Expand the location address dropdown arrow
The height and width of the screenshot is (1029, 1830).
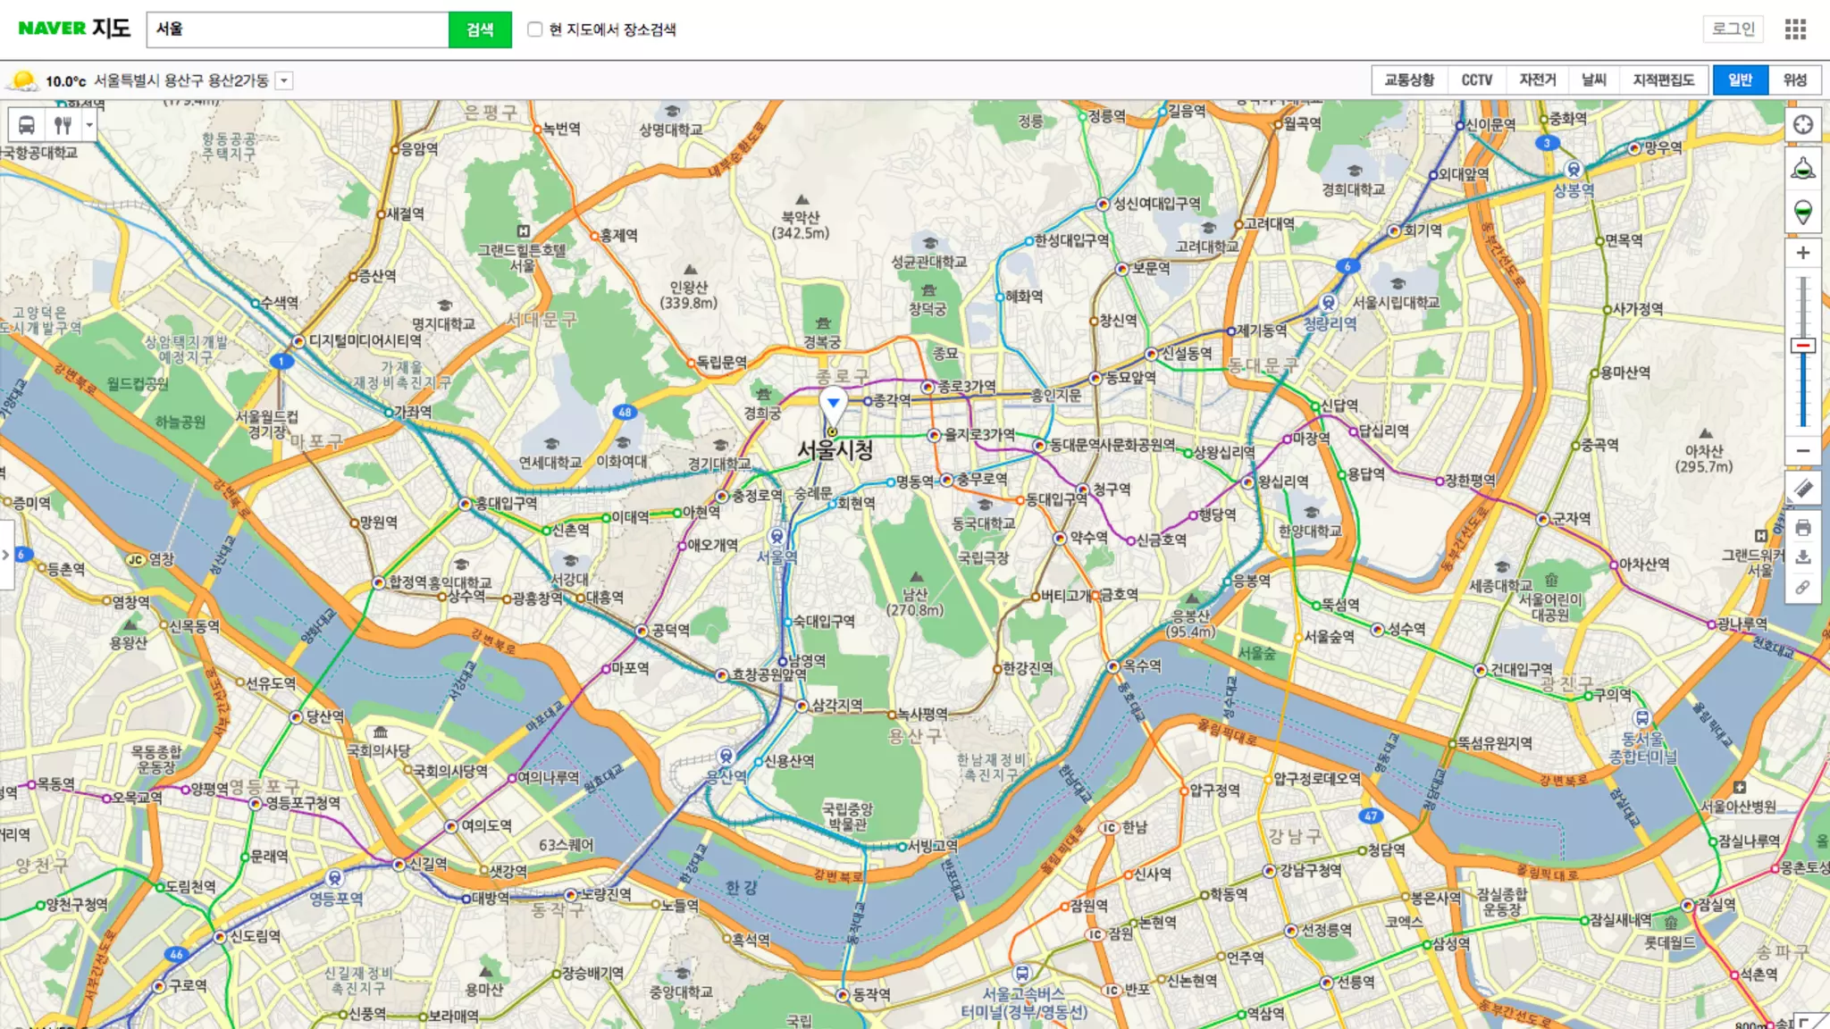tap(284, 81)
